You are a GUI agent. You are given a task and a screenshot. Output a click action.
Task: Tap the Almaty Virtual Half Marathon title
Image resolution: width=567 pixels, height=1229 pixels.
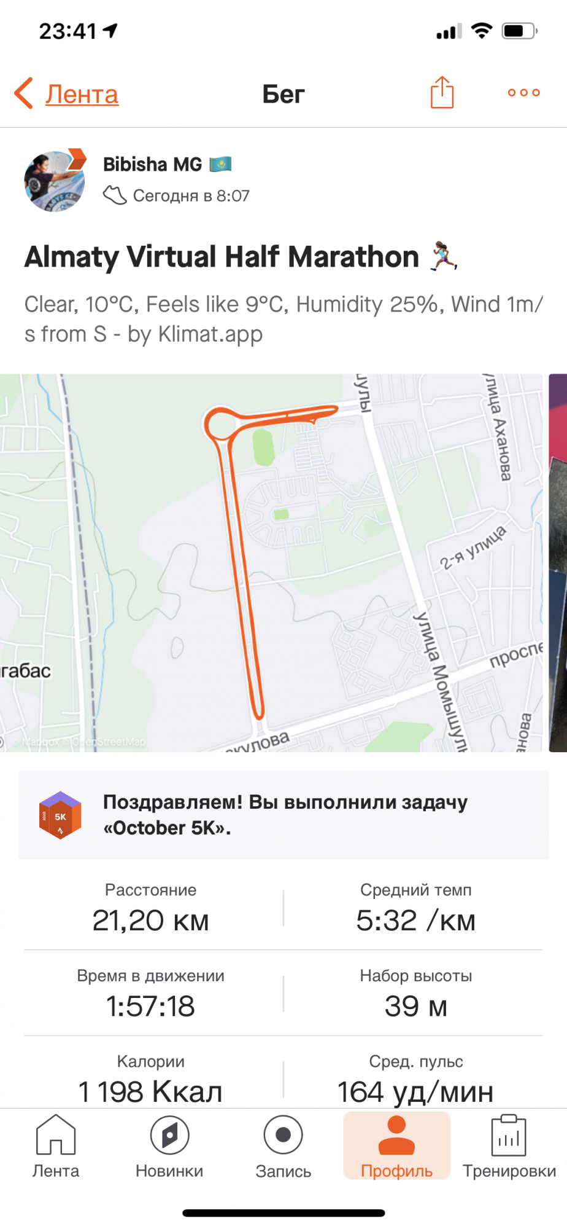222,257
